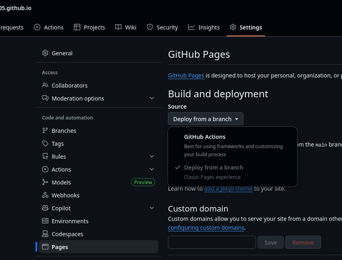
Task: Click the Collaborators people icon
Action: coord(45,86)
